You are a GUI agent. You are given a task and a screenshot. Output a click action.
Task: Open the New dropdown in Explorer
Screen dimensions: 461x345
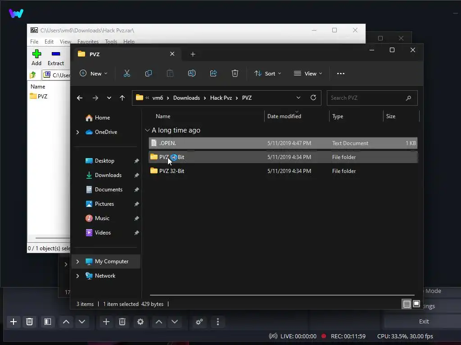click(x=94, y=73)
